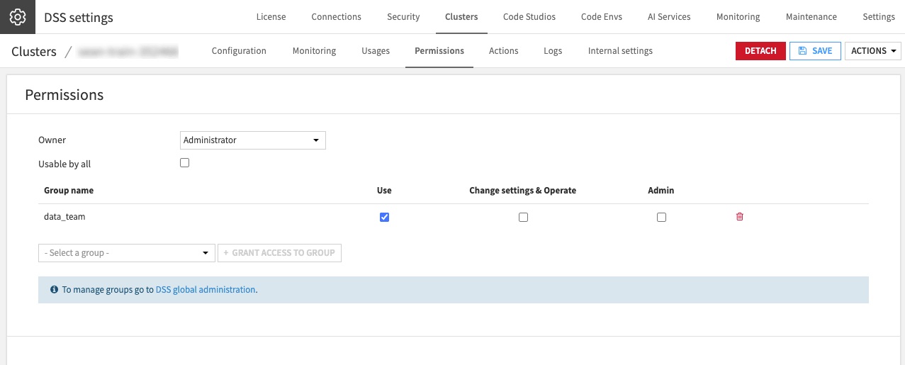
Task: Click the blurred cluster name breadcrumb
Action: 128,52
